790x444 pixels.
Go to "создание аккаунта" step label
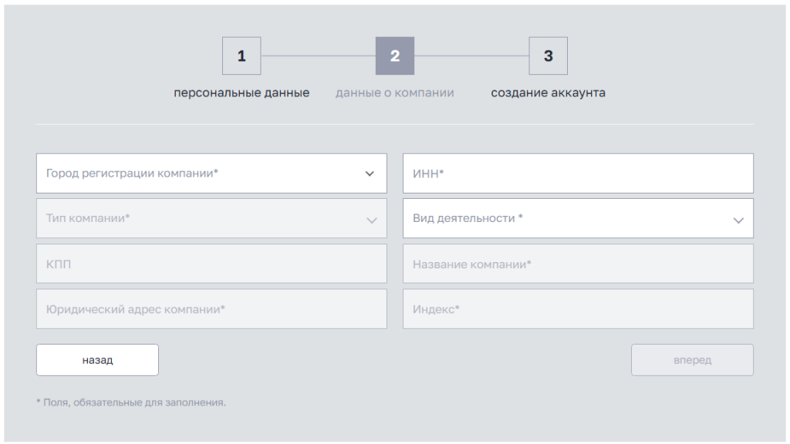pyautogui.click(x=548, y=93)
